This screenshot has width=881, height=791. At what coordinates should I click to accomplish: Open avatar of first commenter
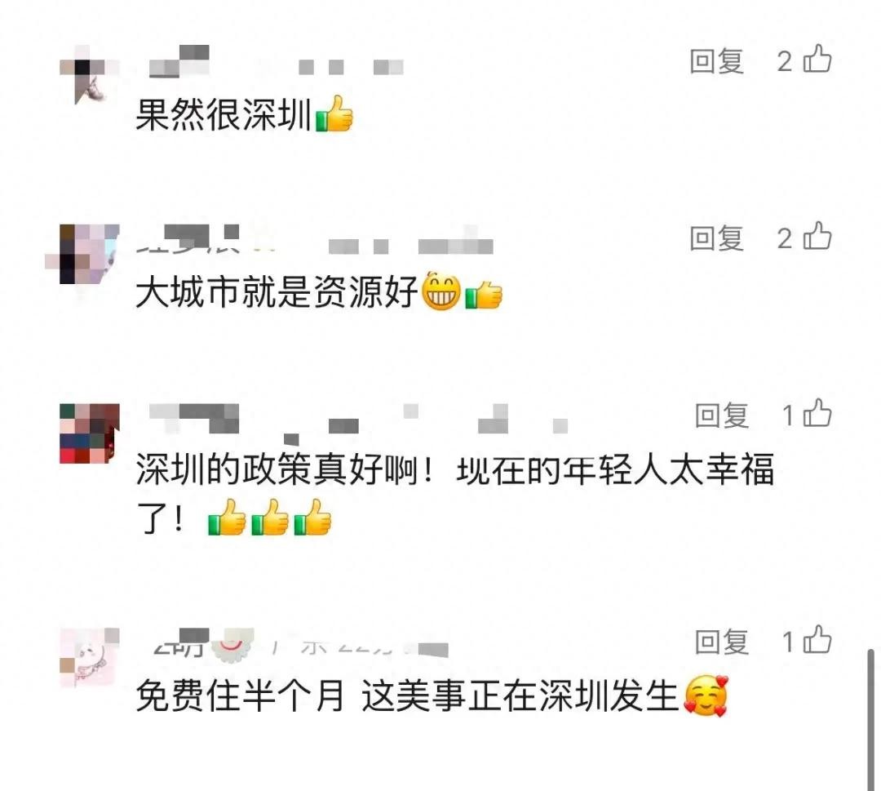point(90,75)
